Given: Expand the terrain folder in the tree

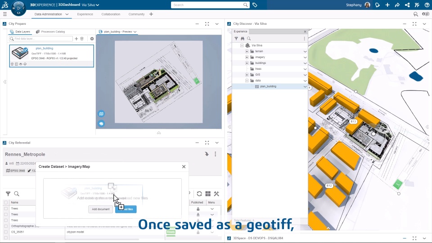Looking at the screenshot, I should coord(247,51).
